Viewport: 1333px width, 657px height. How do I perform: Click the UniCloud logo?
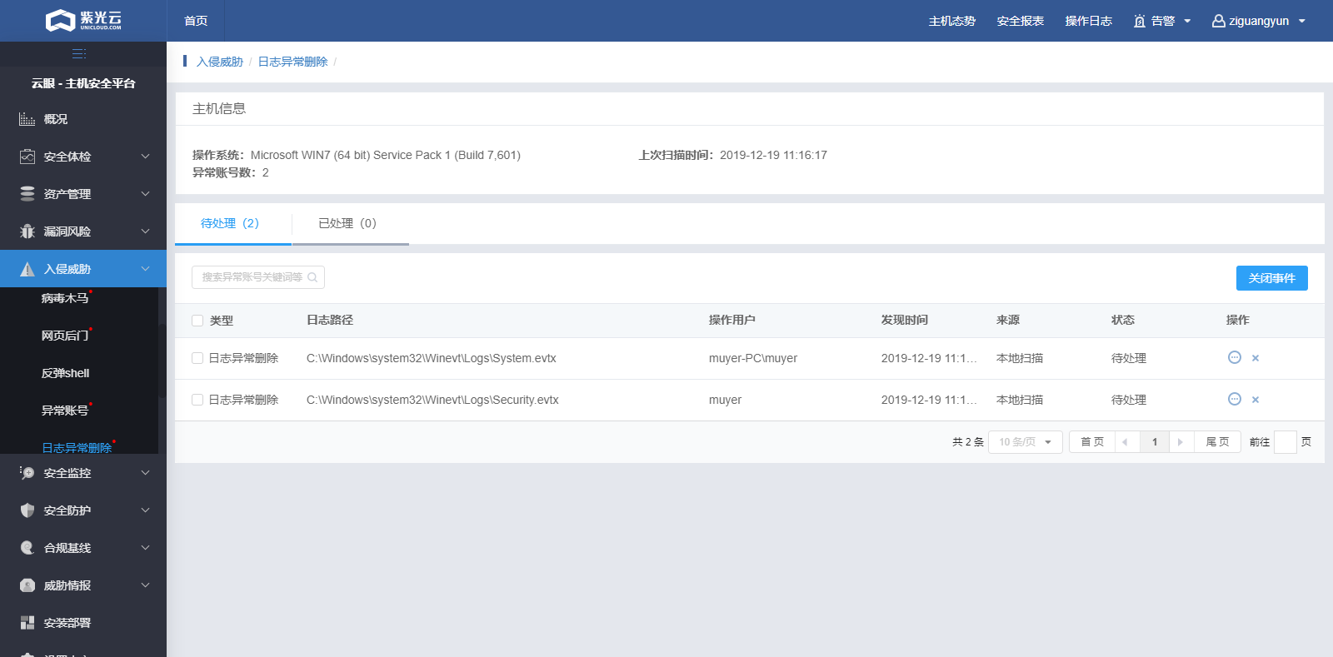click(83, 20)
